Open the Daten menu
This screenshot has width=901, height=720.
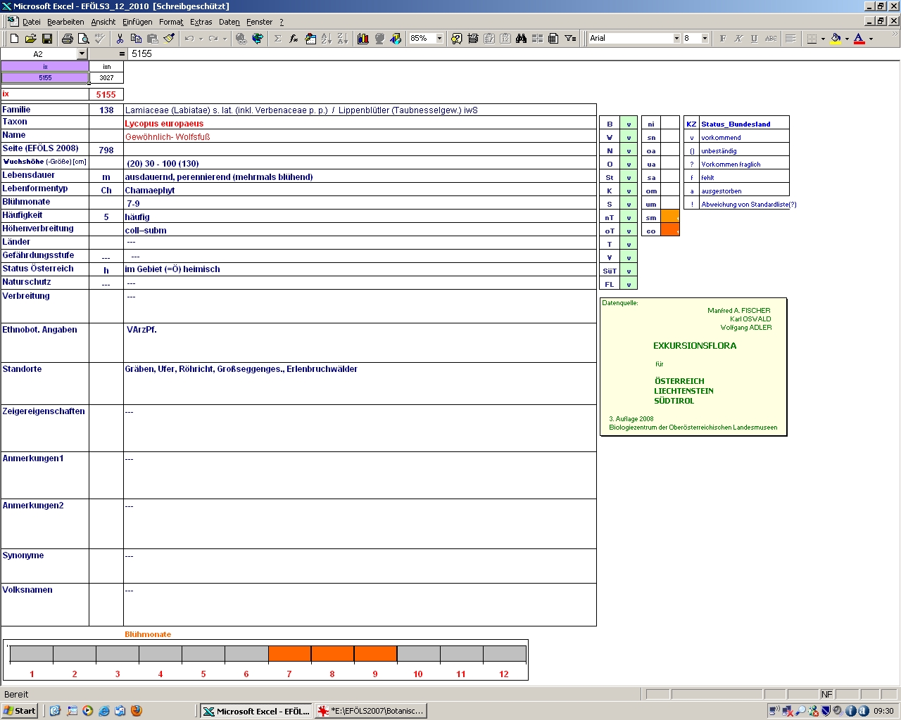pos(229,22)
